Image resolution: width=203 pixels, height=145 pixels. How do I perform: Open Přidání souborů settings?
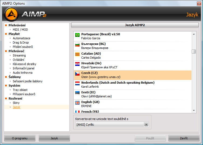click(x=23, y=47)
